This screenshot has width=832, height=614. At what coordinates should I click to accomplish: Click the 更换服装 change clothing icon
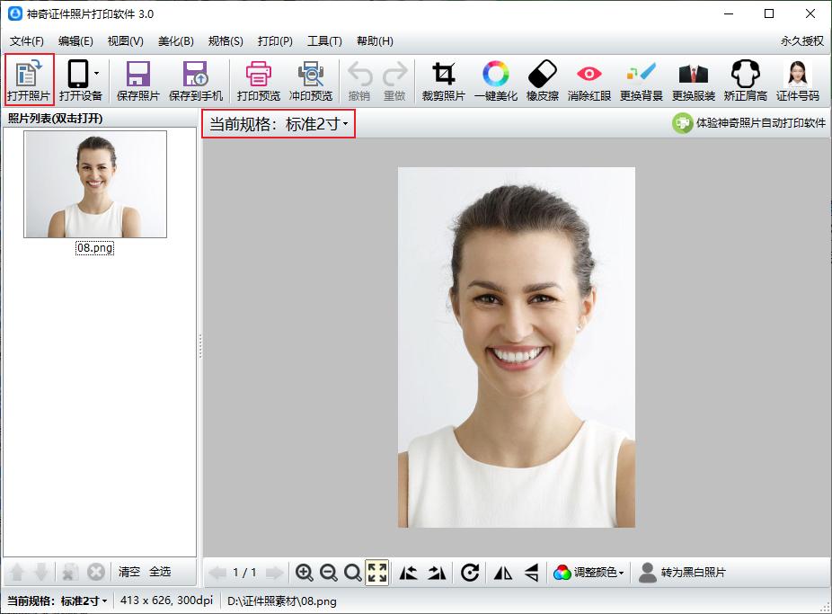(694, 80)
